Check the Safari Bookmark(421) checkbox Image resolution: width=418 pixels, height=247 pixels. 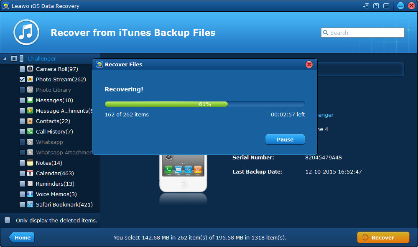tap(23, 204)
